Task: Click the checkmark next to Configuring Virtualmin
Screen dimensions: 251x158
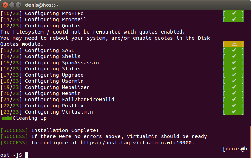Action: 234,112
